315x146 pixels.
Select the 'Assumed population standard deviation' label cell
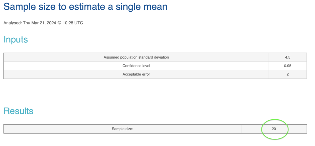(x=136, y=57)
